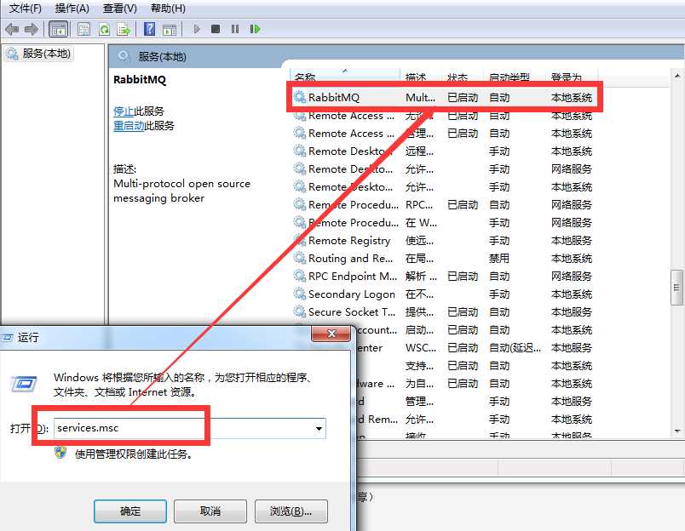Viewport: 685px width, 531px height.
Task: Click the 重启动 link for RabbitMQ
Action: [x=129, y=126]
